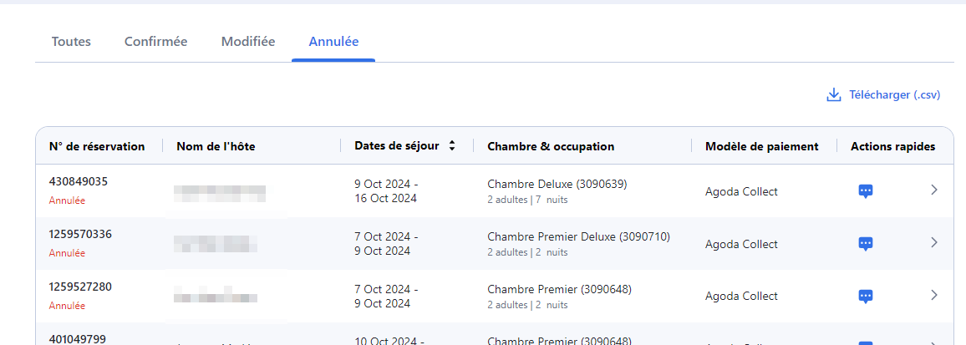Image resolution: width=966 pixels, height=345 pixels.
Task: Click chat bubble for reservation 1259527280
Action: tap(866, 297)
